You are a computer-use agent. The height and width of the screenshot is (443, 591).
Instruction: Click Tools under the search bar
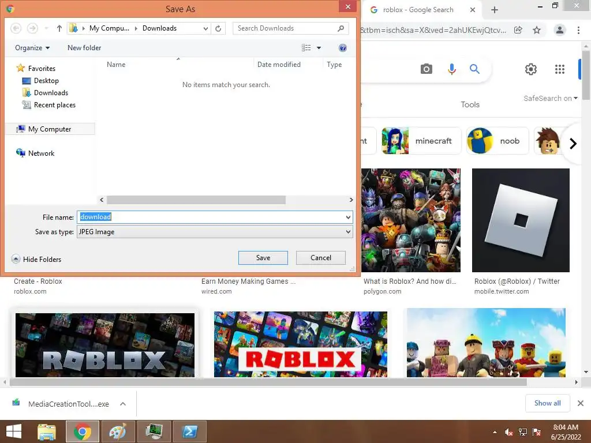(470, 105)
